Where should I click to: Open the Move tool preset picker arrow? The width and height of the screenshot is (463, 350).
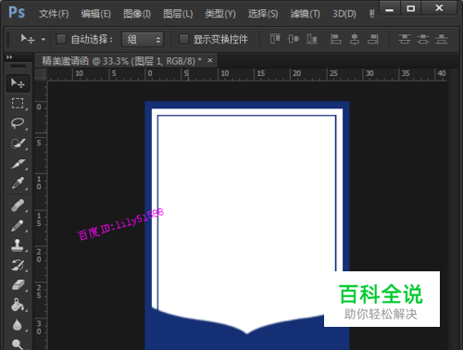tap(44, 40)
